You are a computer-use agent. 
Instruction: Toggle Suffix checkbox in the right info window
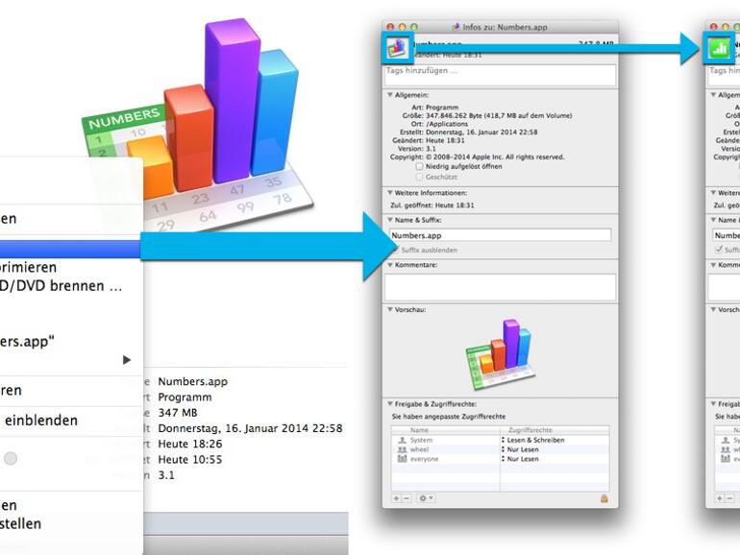(719, 250)
